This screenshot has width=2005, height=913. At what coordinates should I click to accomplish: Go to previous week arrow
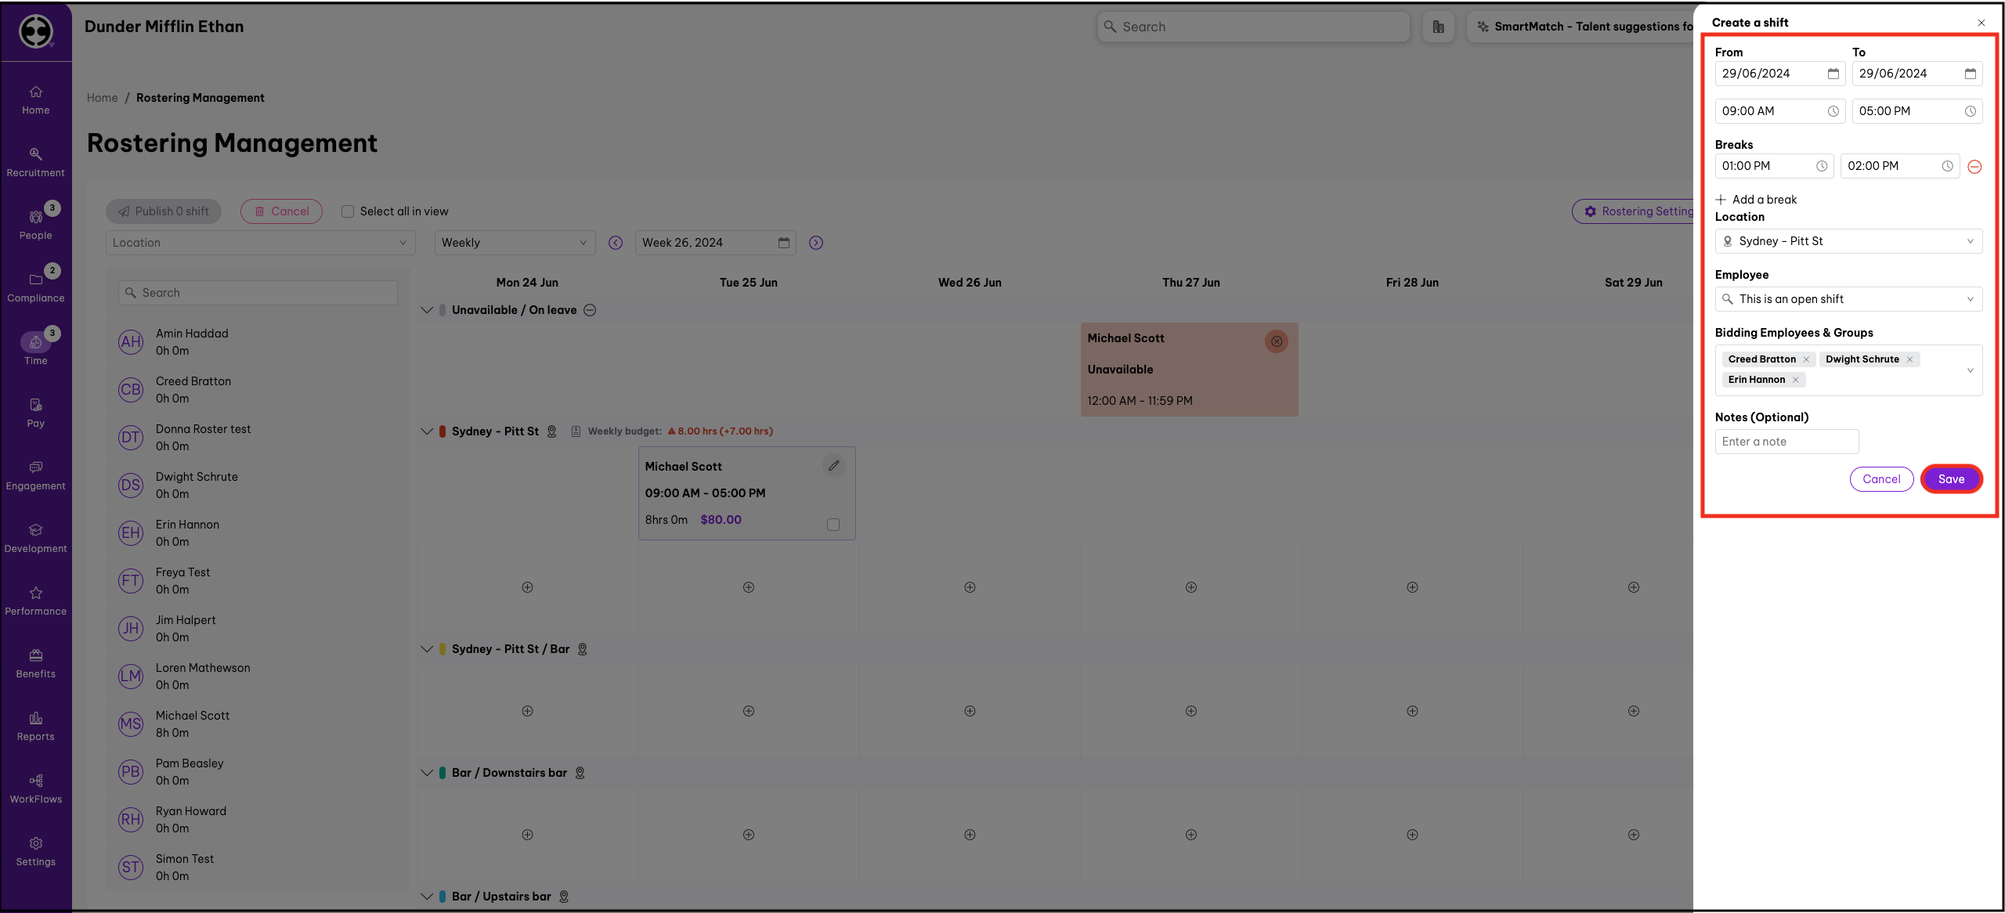coord(616,243)
